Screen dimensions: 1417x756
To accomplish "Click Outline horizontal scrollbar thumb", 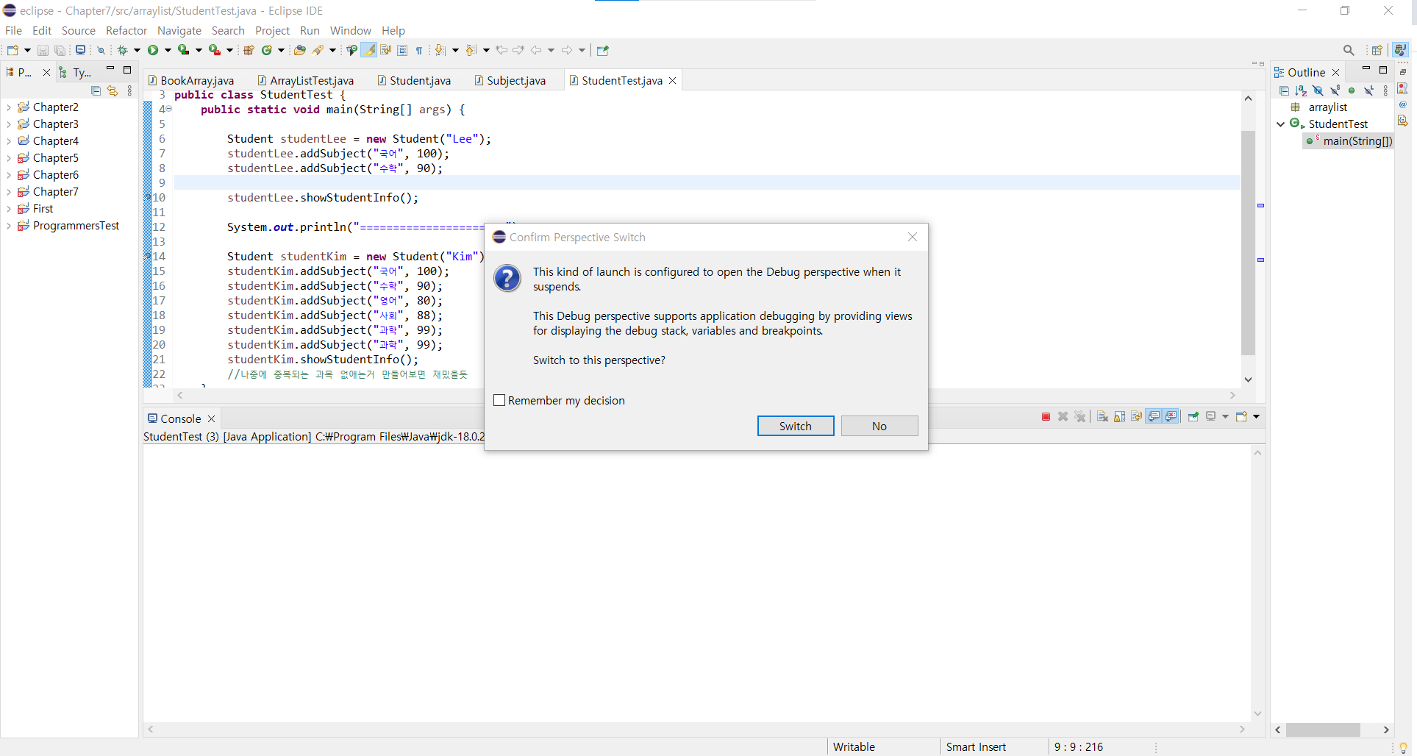I will (x=1323, y=730).
